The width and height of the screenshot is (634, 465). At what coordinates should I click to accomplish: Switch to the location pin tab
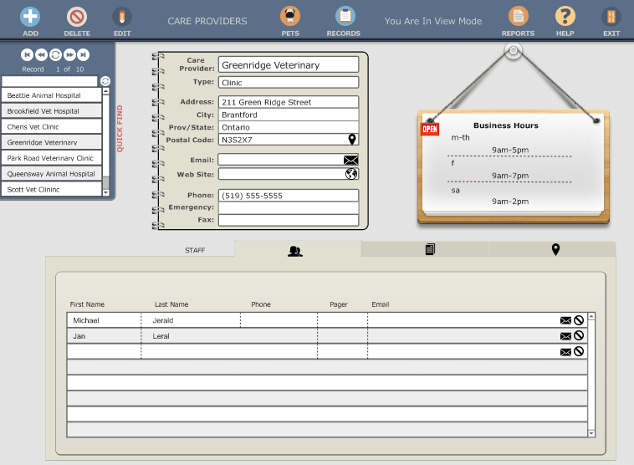pyautogui.click(x=555, y=249)
